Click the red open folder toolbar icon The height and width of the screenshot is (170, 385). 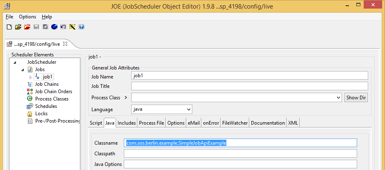click(x=27, y=27)
